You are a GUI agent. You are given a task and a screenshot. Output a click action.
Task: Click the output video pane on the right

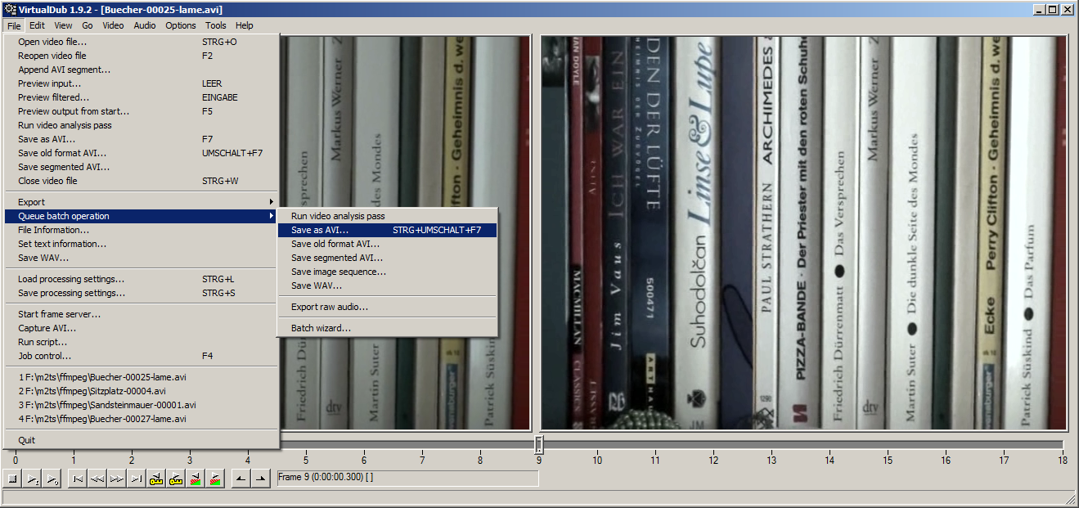pos(804,232)
